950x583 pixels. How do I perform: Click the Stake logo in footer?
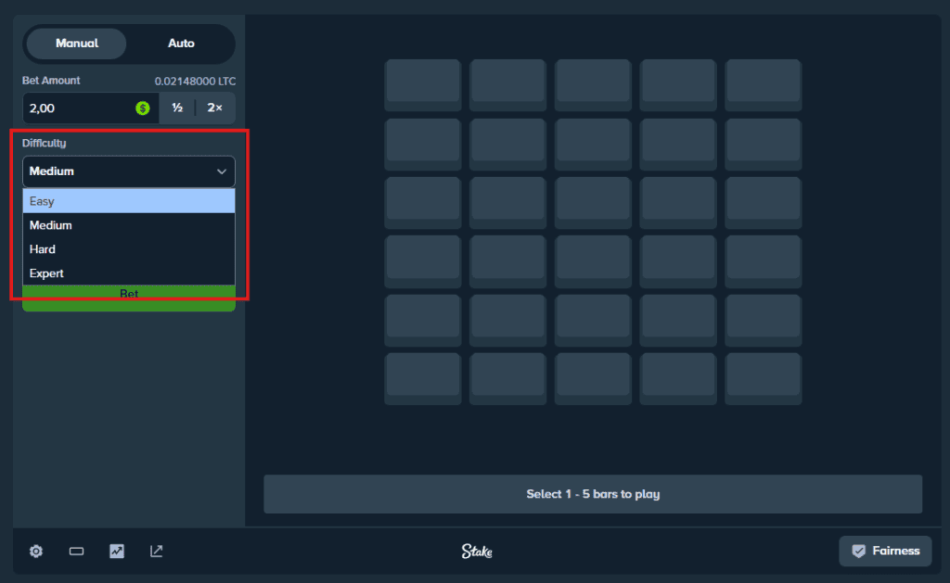point(477,551)
